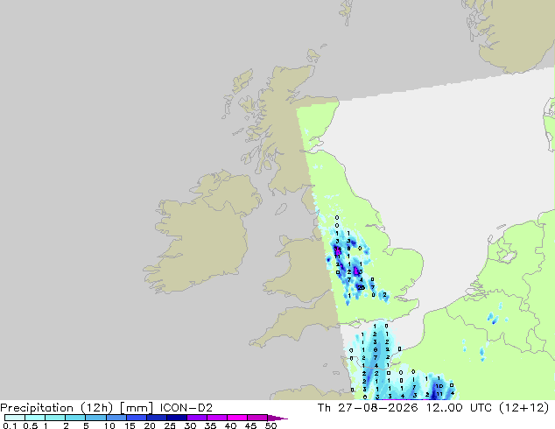Click the 30–35 mm purple legend swatch
This screenshot has height=429, width=555.
coord(196,418)
